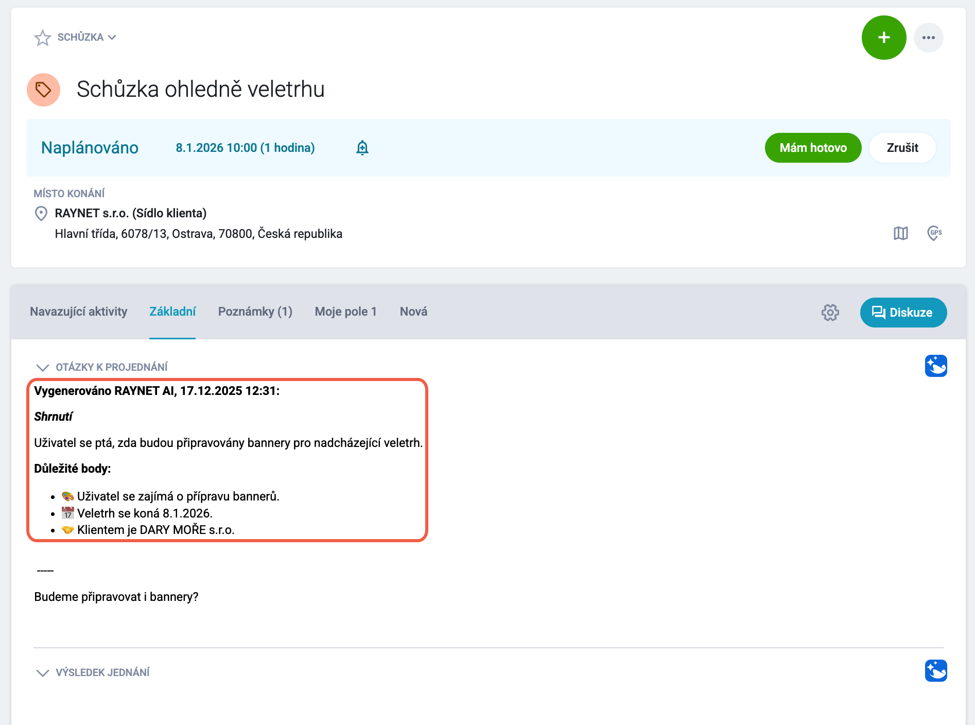Click the reminder bell icon
Screen dimensions: 975x725
pos(362,148)
